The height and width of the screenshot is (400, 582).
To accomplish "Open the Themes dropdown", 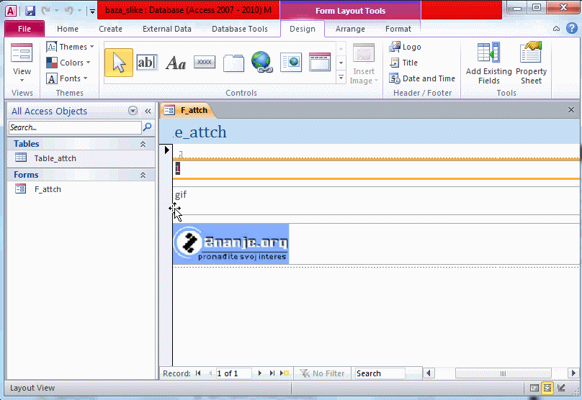I will (70, 47).
